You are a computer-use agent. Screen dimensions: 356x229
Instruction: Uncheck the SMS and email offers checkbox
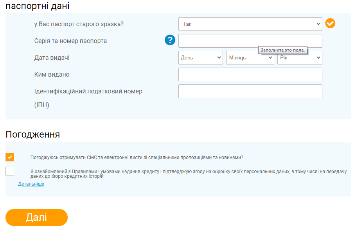pos(10,157)
